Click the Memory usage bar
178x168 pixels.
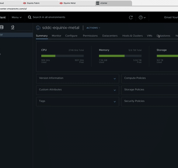point(120,56)
